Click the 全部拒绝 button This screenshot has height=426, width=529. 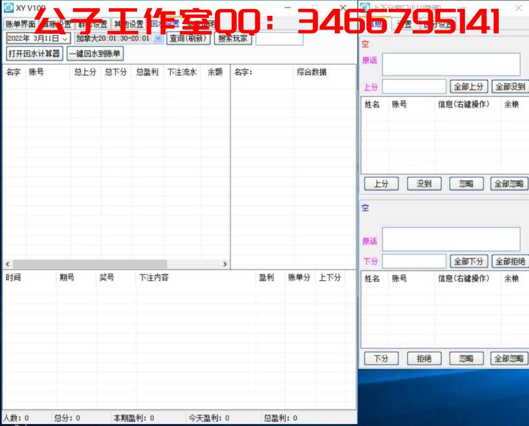(510, 262)
